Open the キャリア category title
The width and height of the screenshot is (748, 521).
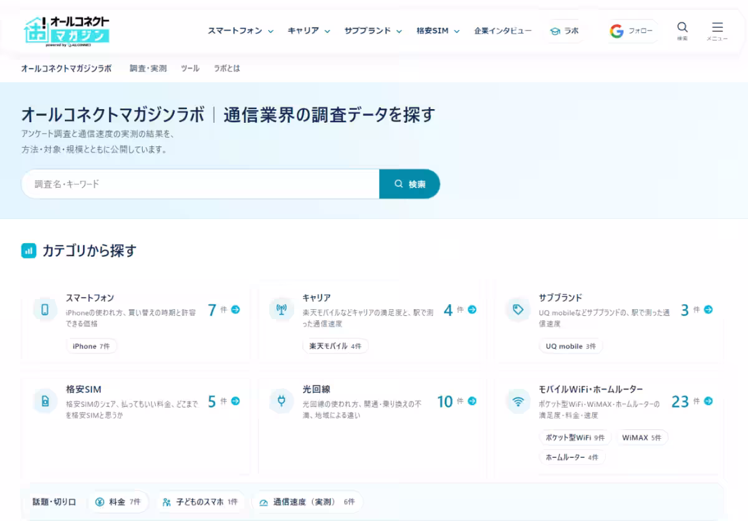tap(317, 298)
